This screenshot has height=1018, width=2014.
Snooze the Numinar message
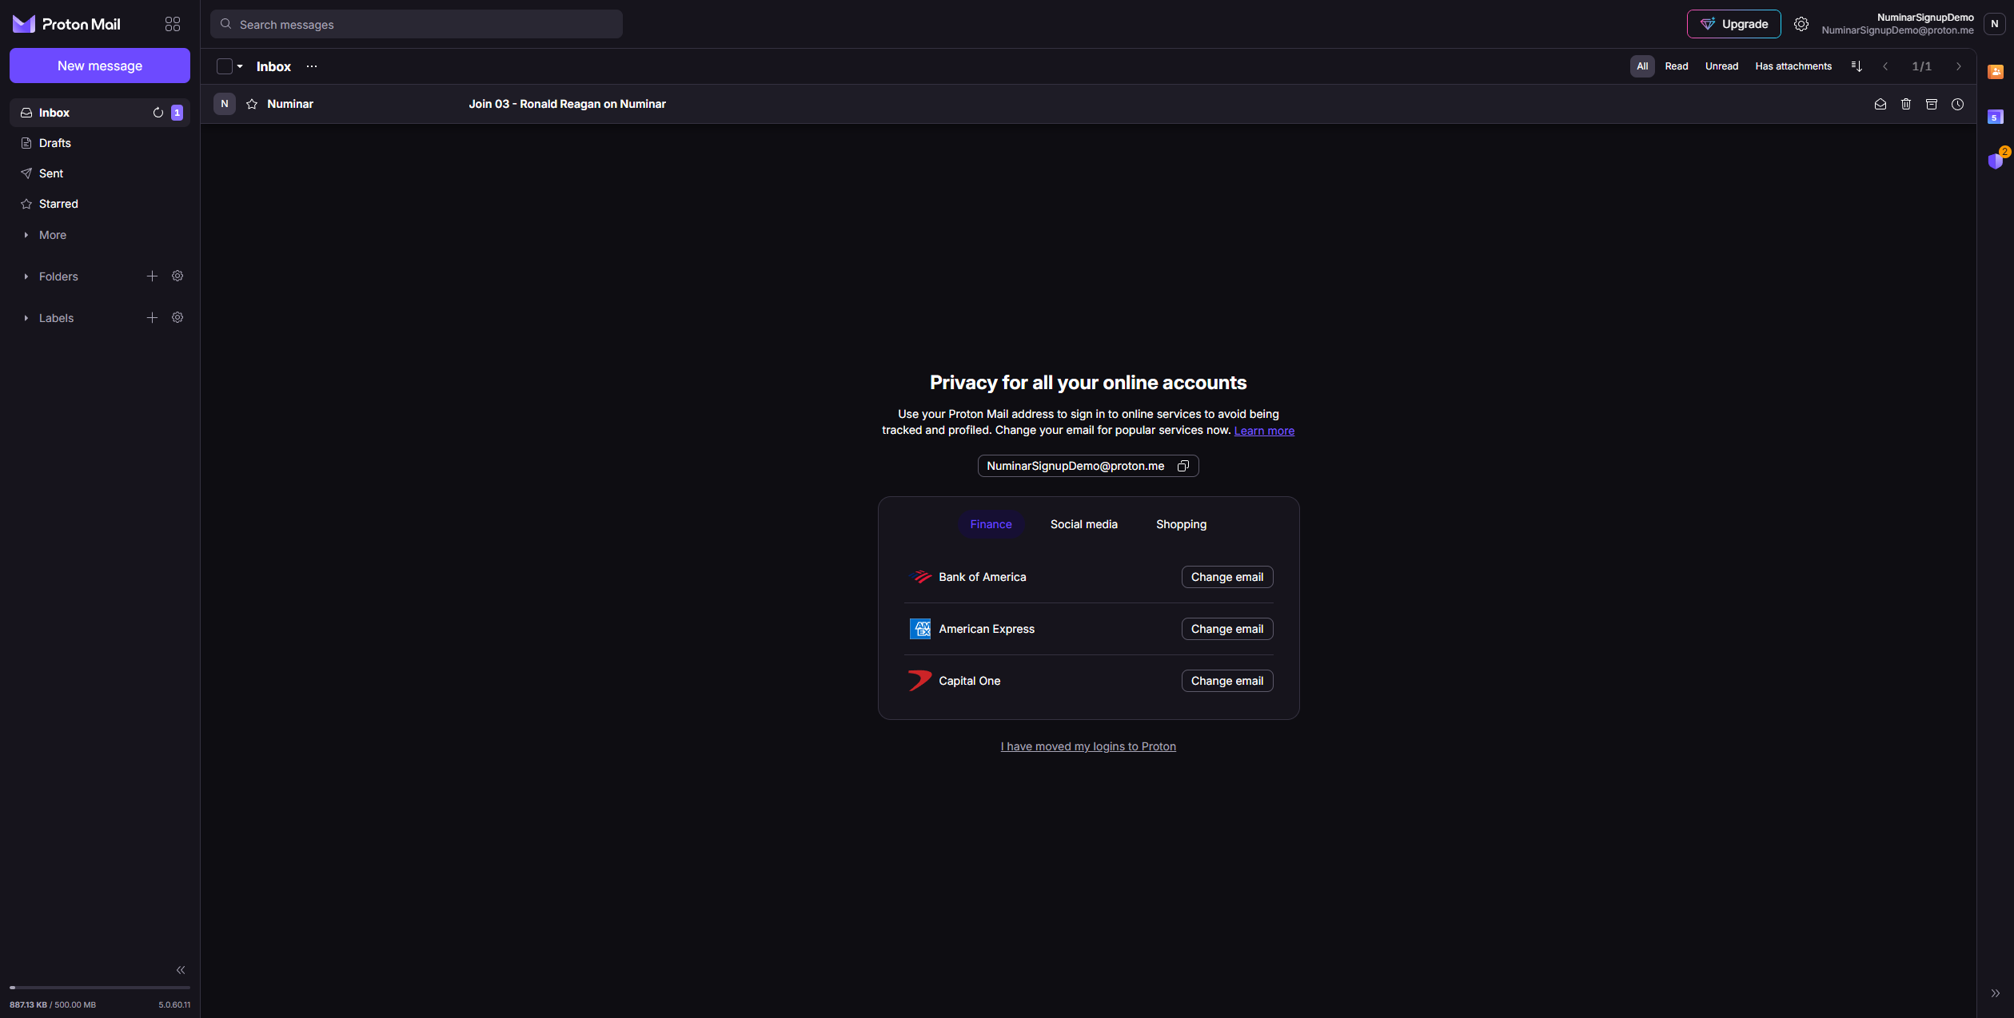pos(1957,104)
